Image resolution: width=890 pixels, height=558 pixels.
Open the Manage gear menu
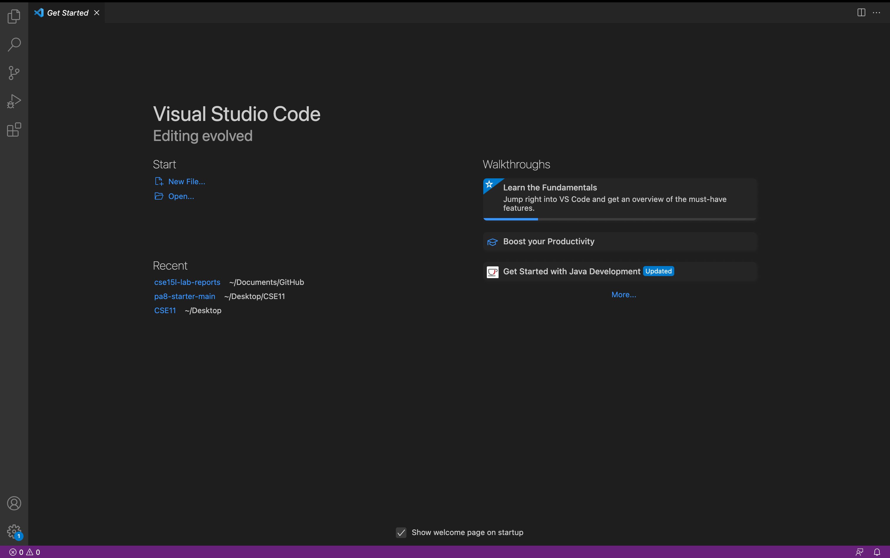(x=14, y=532)
